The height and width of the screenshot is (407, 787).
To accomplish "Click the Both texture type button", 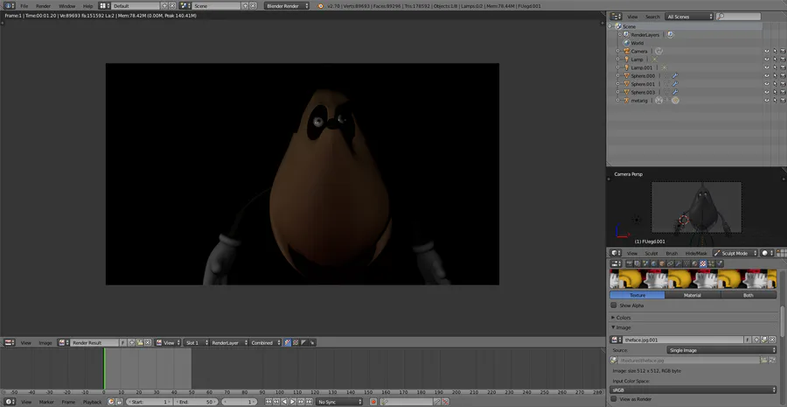I will point(749,295).
